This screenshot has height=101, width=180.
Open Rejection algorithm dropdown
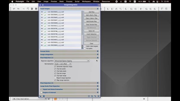pos(72,61)
